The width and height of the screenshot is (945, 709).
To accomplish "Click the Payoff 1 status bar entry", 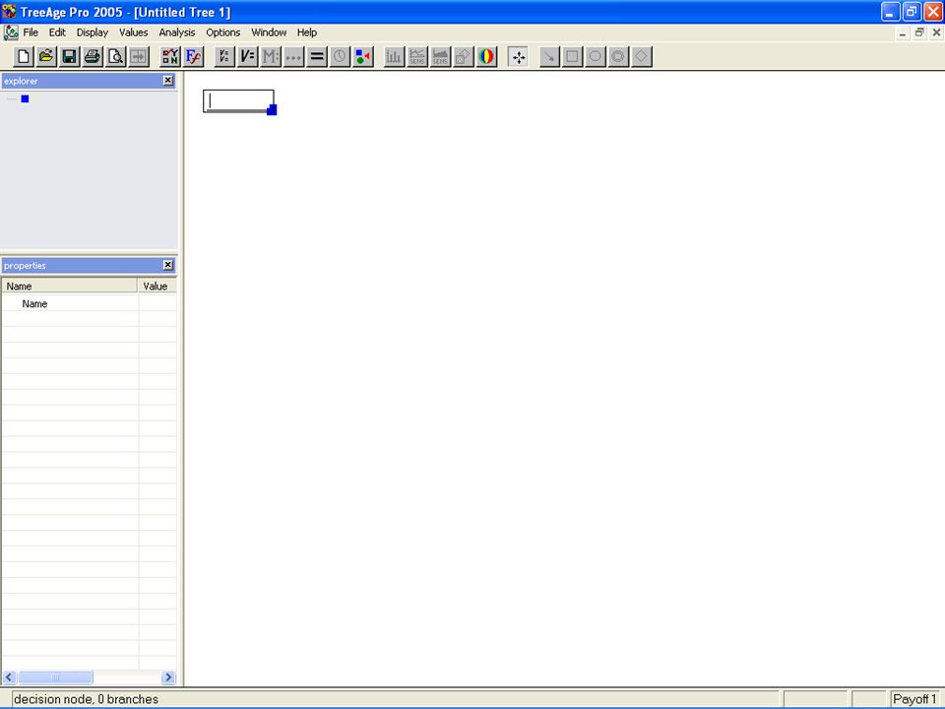I will 914,699.
